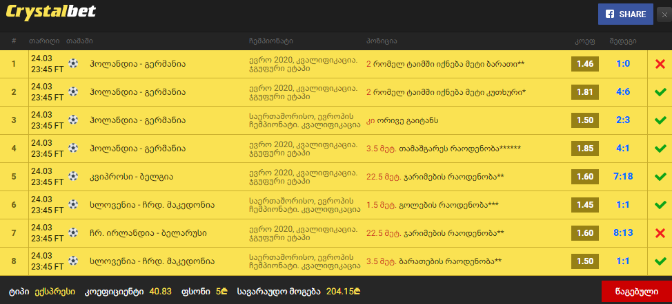Click ჰოლანდია - გერმანია match in row 1
The width and height of the screenshot is (672, 304).
(137, 64)
